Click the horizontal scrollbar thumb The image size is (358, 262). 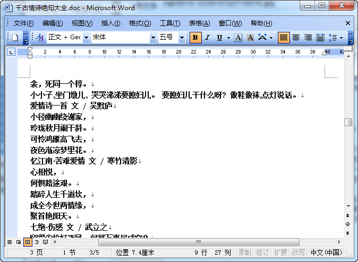pos(199,242)
